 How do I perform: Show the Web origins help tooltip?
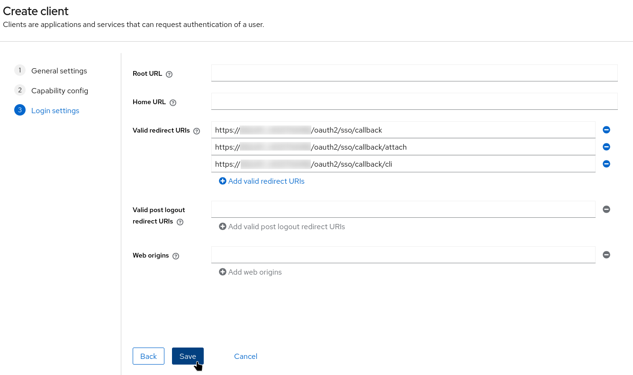176,256
